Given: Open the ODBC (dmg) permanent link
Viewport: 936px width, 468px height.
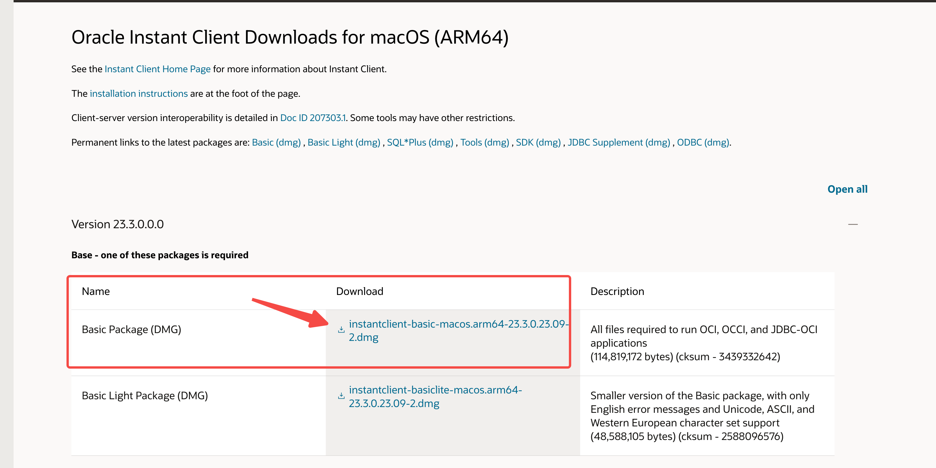Looking at the screenshot, I should [x=703, y=142].
